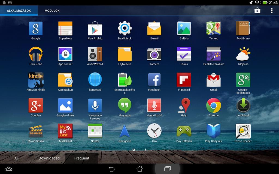
Task: Open Flipboard
Action: pos(184,80)
